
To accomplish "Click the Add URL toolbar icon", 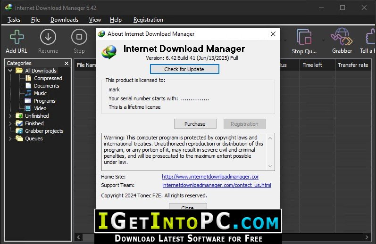I will [17, 37].
